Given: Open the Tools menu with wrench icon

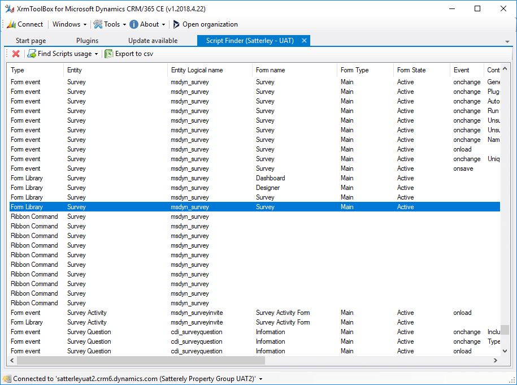Looking at the screenshot, I should (110, 24).
